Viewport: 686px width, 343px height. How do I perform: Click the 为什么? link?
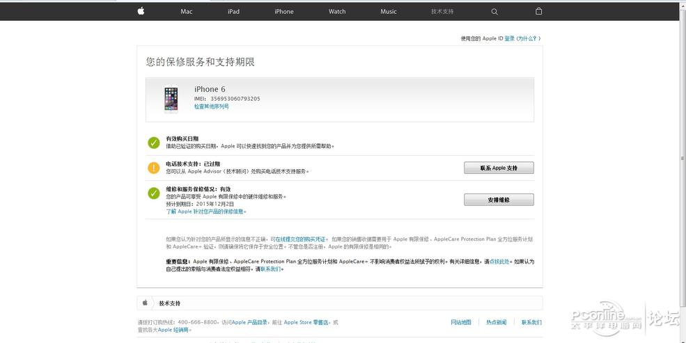528,38
